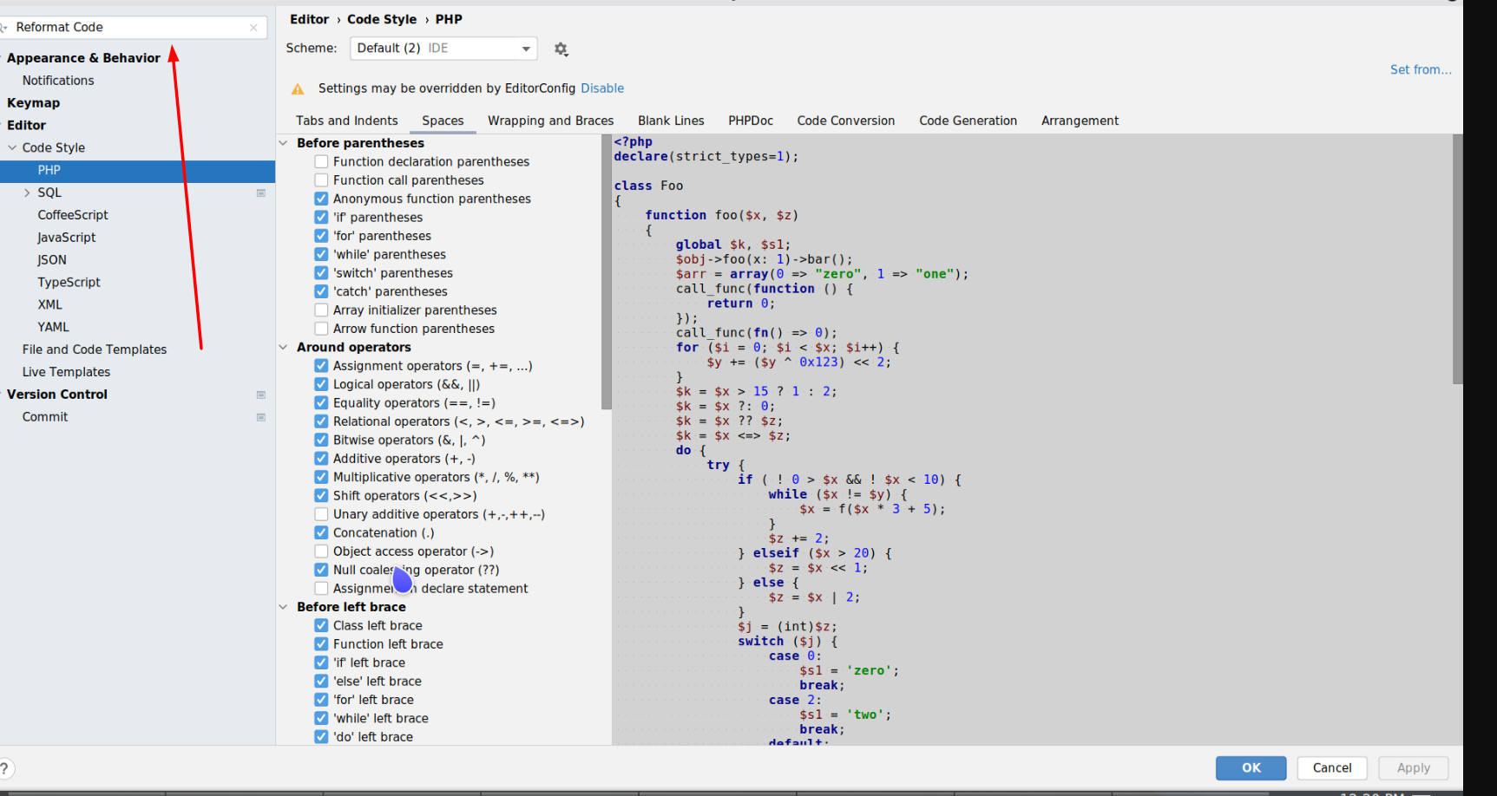Switch to PHPDoc tab
The image size is (1497, 796).
tap(751, 121)
